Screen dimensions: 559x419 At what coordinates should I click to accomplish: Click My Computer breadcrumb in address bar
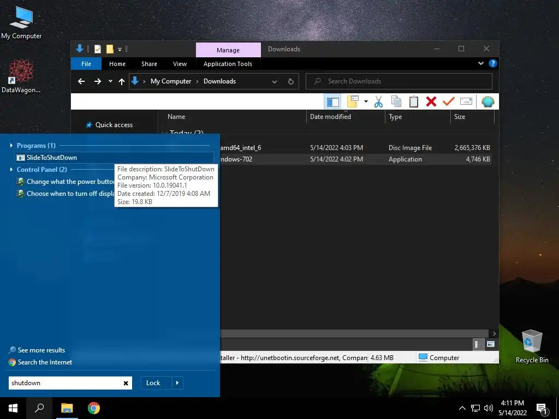(x=171, y=81)
